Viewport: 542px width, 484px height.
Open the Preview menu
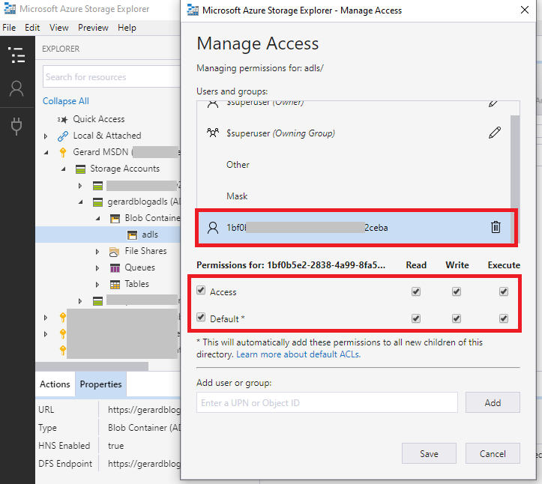click(93, 28)
